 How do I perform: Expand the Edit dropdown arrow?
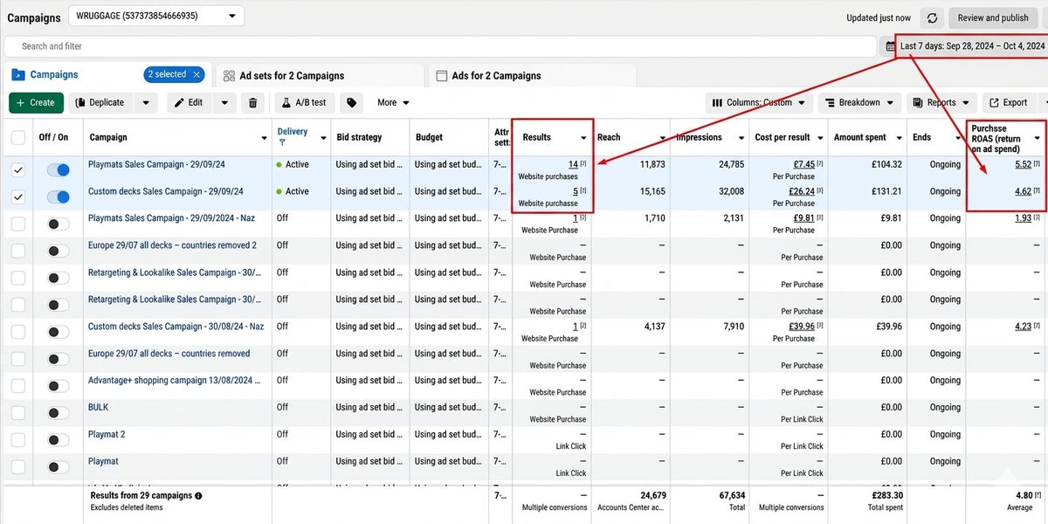(x=224, y=102)
